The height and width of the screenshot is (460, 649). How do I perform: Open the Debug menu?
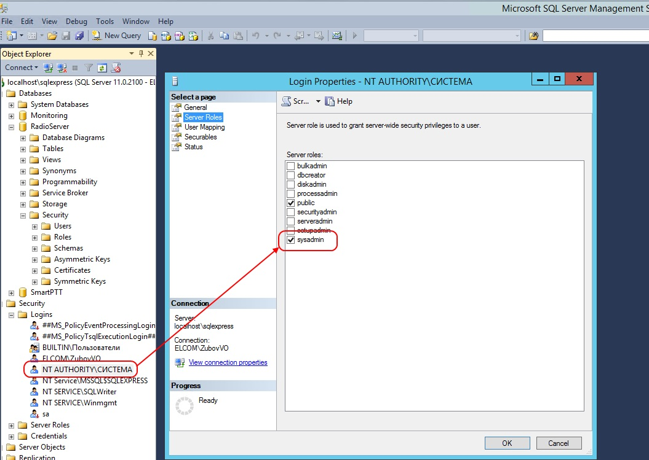tap(76, 21)
